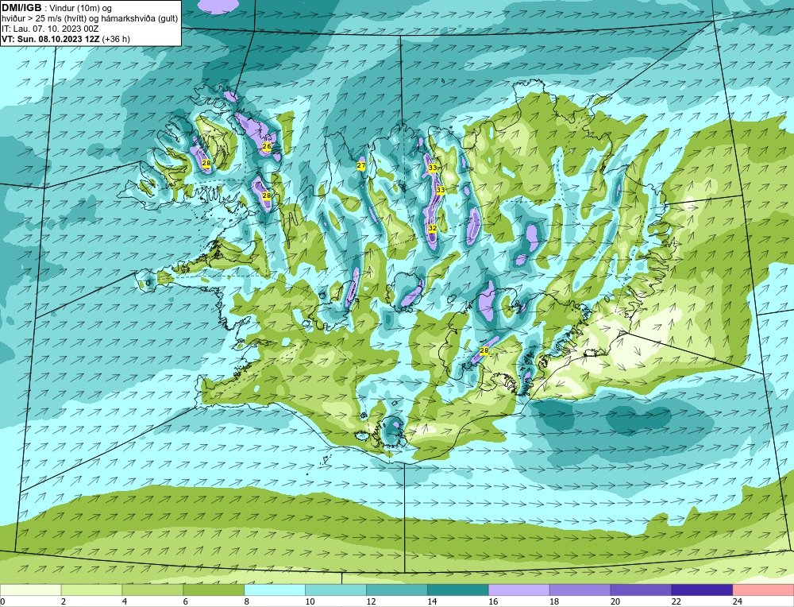Click the colorbar tick label 20
This screenshot has width=794, height=607.
tap(615, 601)
